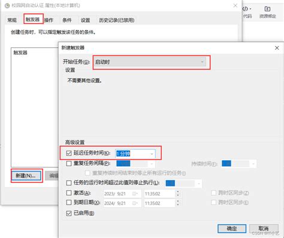This screenshot has height=238, width=284.
Task: Open the 操作 tab
Action: pyautogui.click(x=49, y=20)
